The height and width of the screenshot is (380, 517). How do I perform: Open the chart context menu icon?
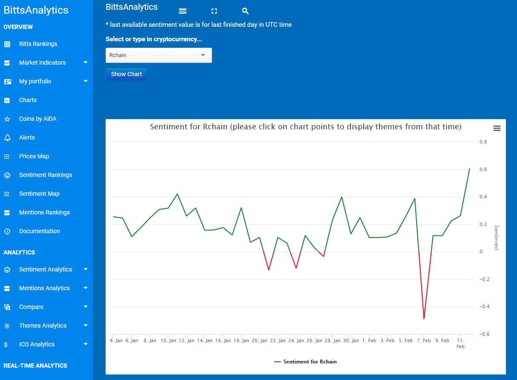[497, 128]
